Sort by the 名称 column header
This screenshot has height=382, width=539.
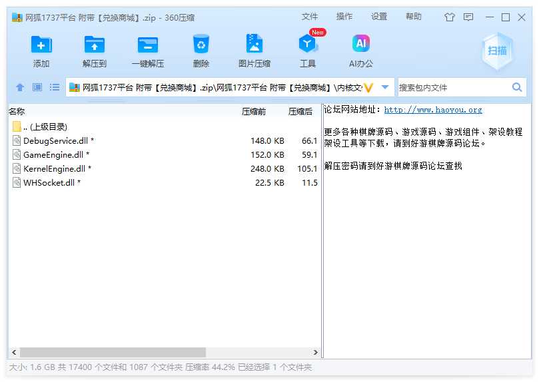point(17,112)
